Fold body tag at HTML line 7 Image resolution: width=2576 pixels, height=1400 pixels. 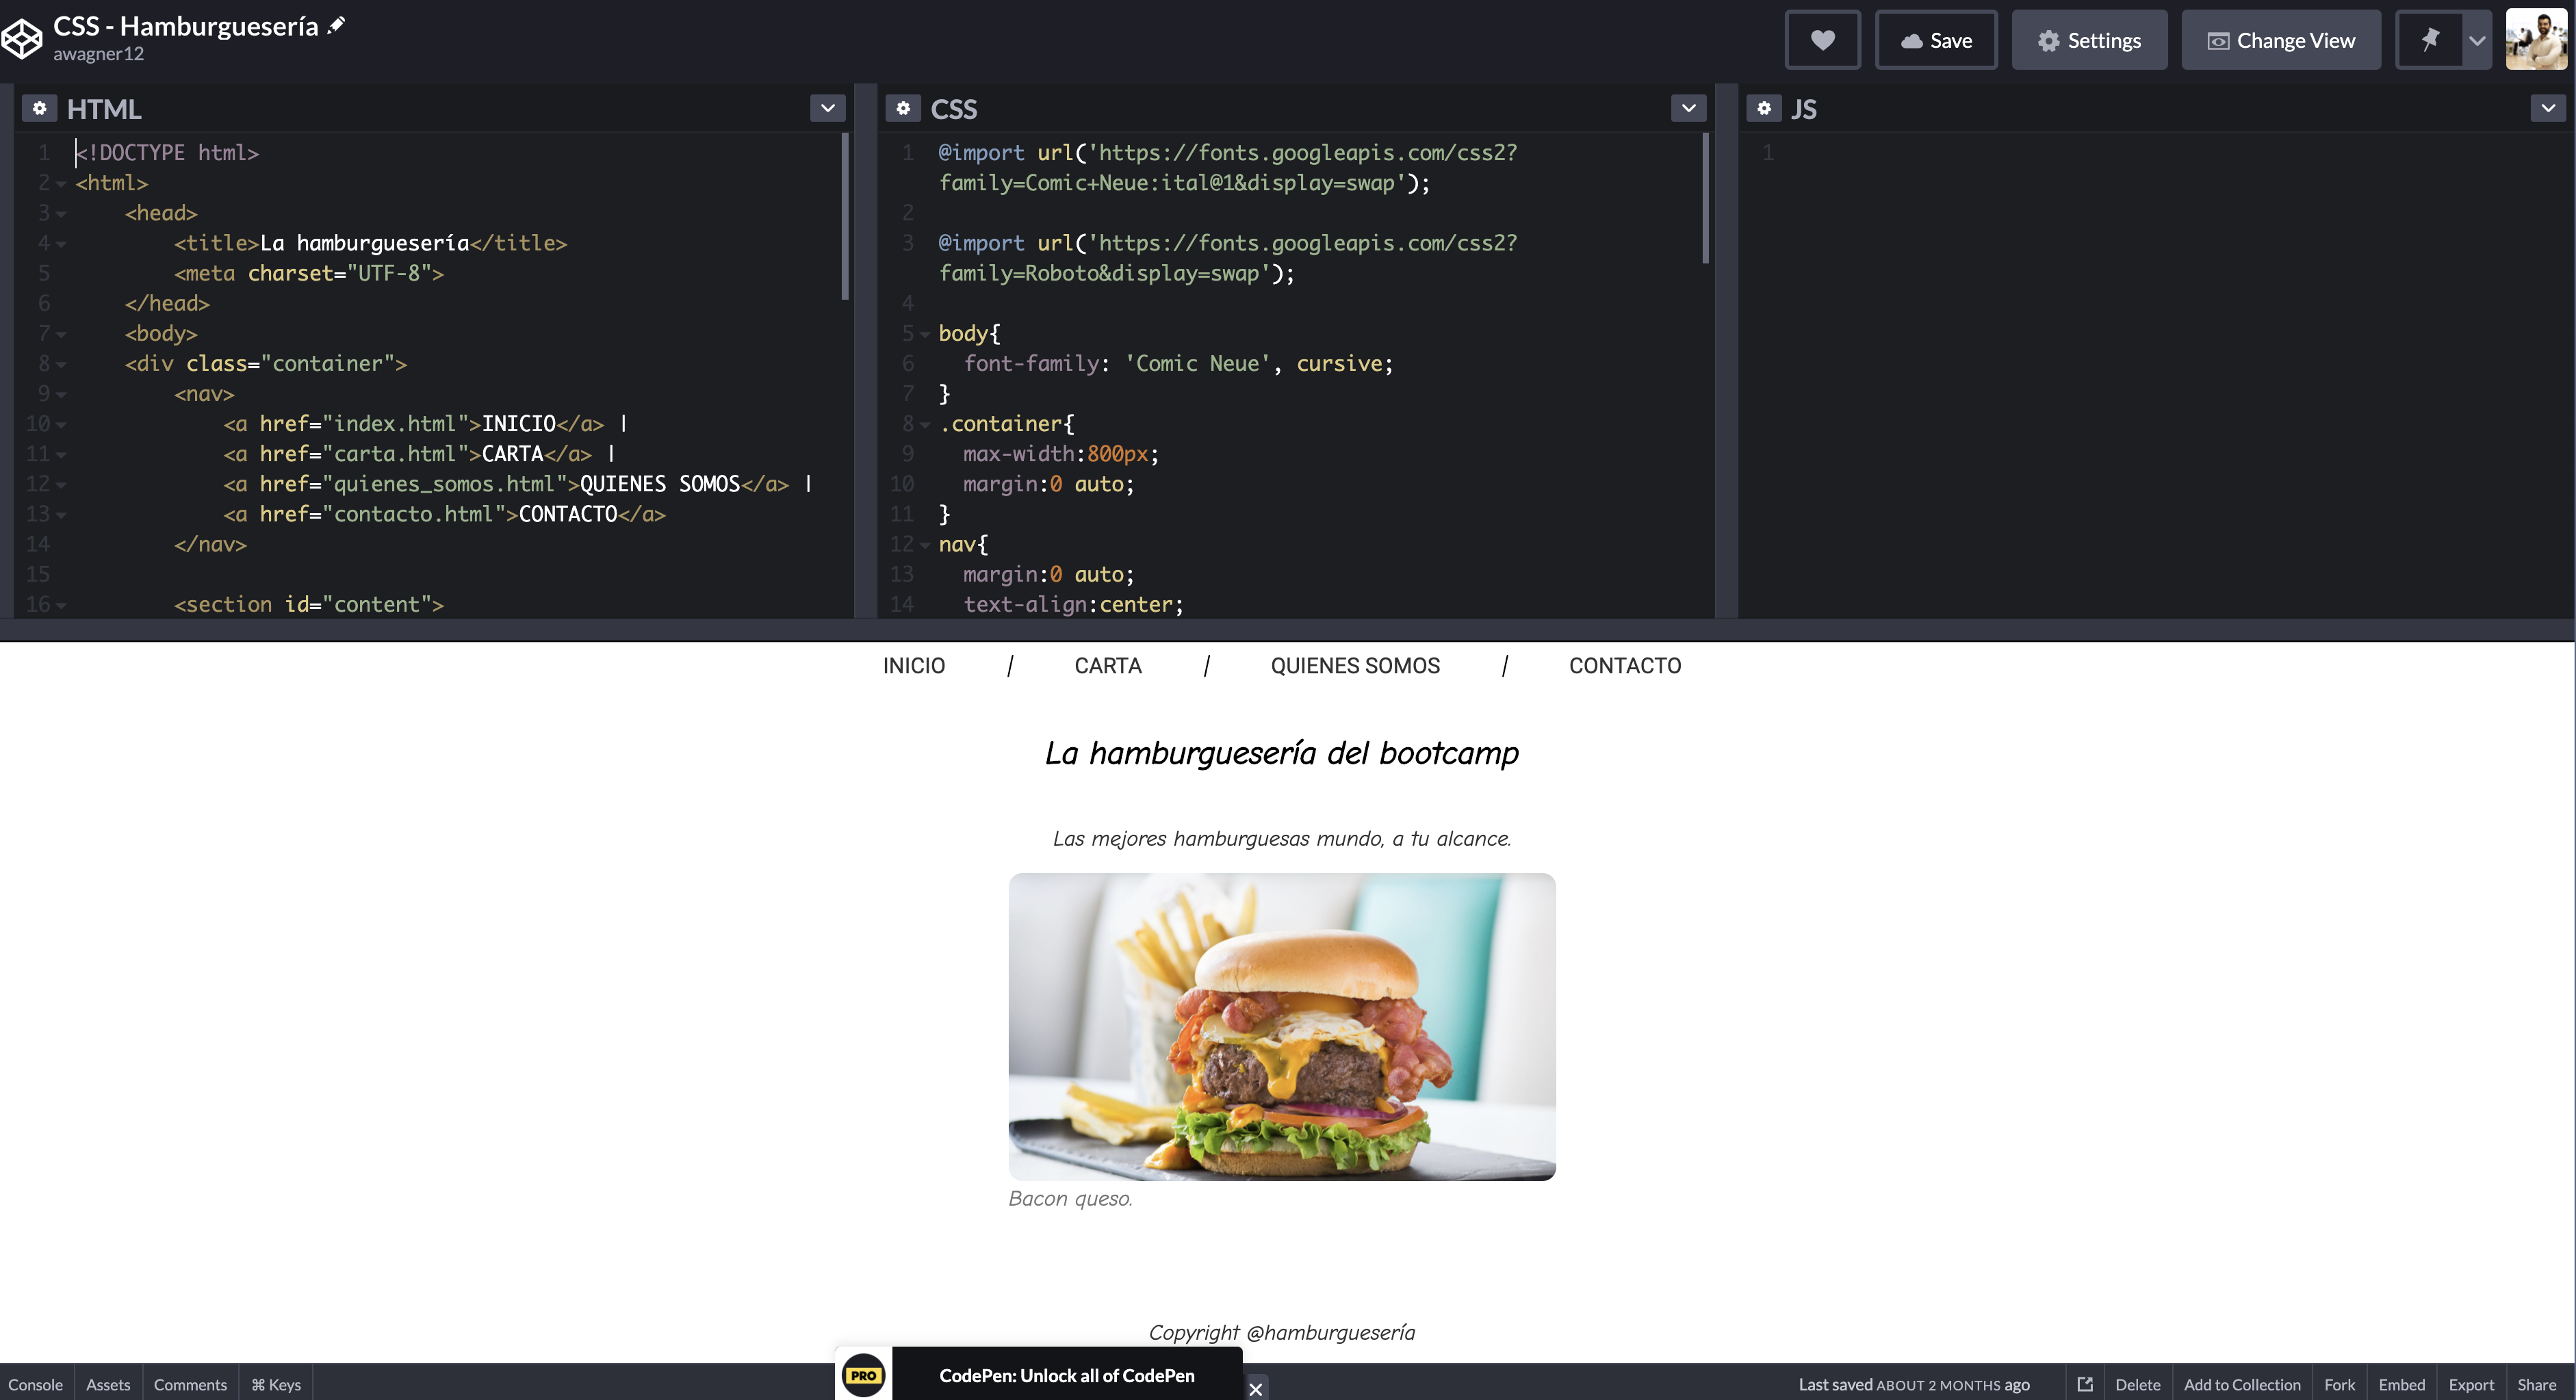[x=61, y=334]
